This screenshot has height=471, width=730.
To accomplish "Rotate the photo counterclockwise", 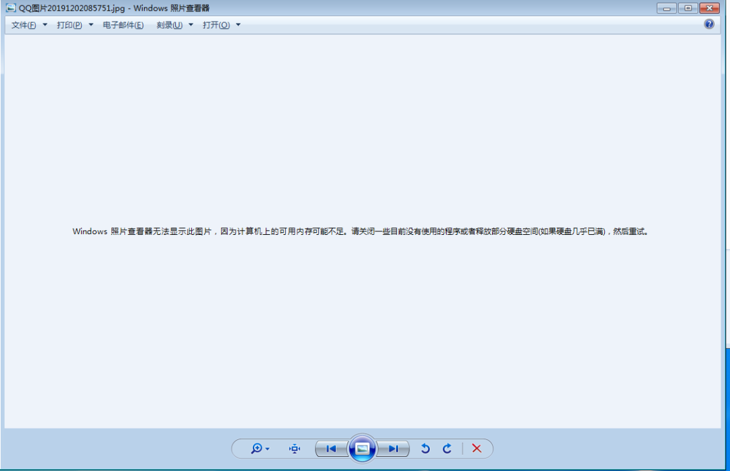I will click(x=425, y=448).
